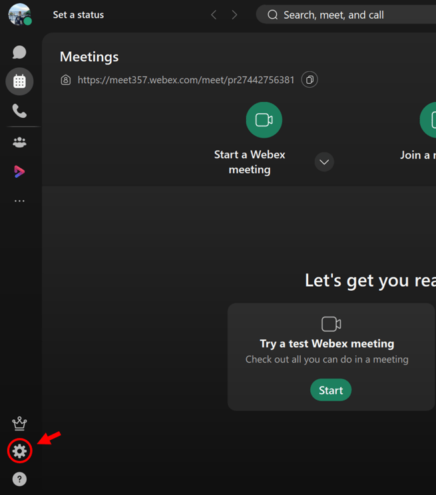This screenshot has width=436, height=495.
Task: Expand the Start a Webex meeting dropdown arrow
Action: point(324,162)
